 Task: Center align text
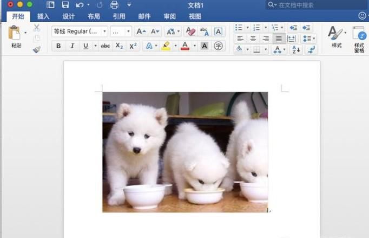[x=253, y=38]
